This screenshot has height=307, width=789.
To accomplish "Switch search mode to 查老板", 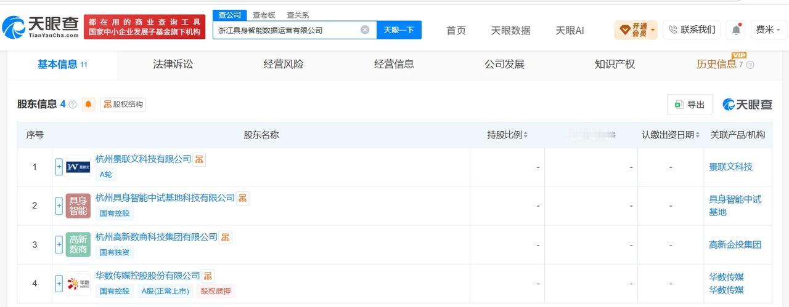I will point(264,15).
